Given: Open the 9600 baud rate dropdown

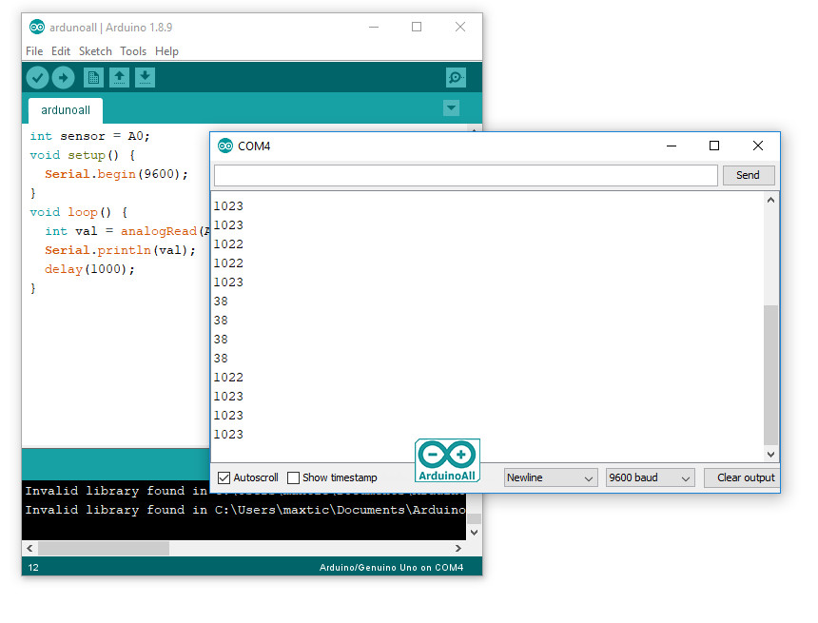Looking at the screenshot, I should click(650, 477).
